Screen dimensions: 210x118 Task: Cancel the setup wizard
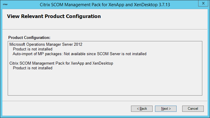click(x=193, y=109)
